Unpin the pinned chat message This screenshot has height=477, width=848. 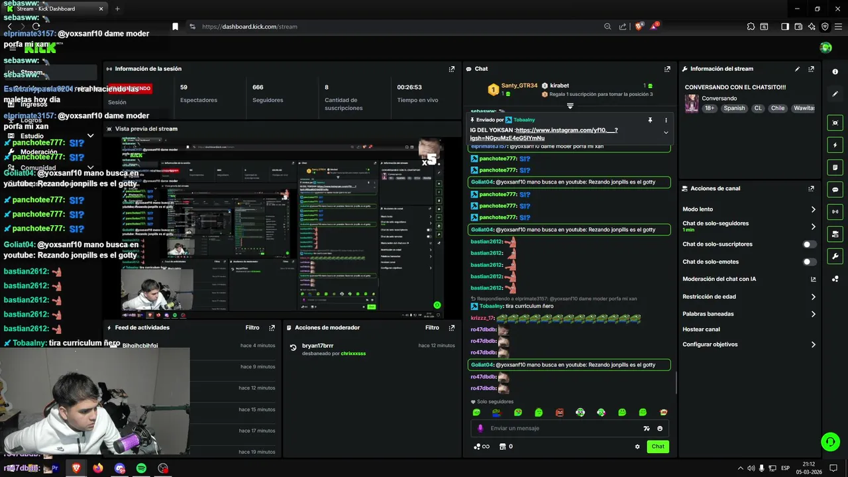pos(650,120)
